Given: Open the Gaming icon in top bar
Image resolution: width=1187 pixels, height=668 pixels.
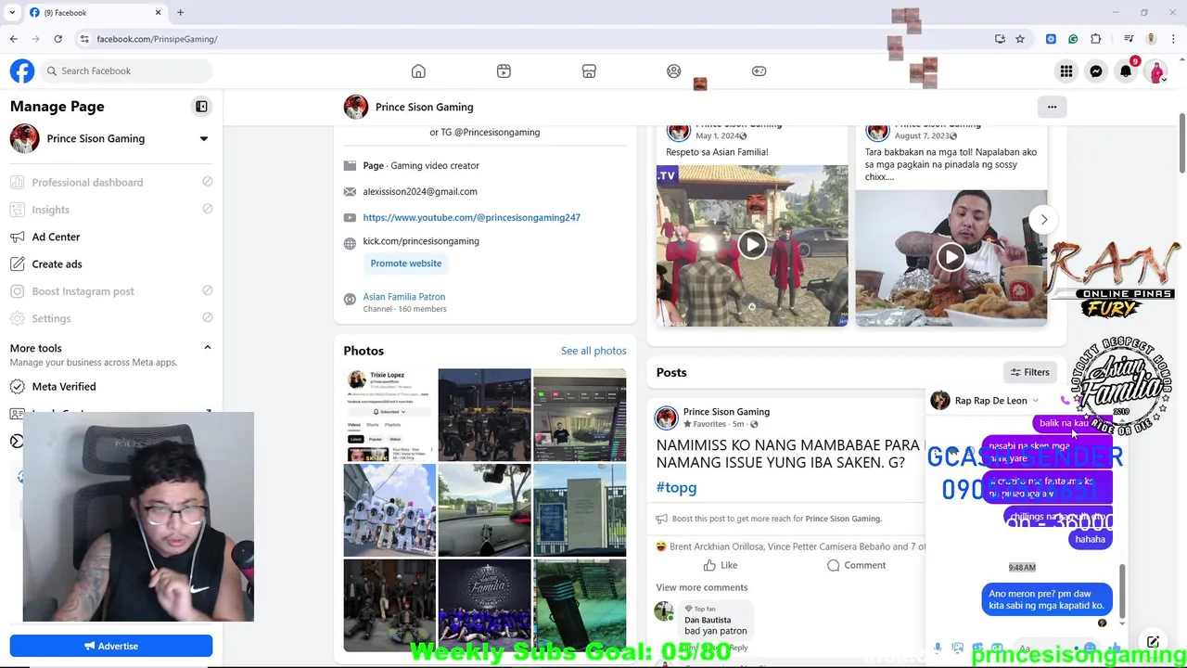Looking at the screenshot, I should 759,71.
